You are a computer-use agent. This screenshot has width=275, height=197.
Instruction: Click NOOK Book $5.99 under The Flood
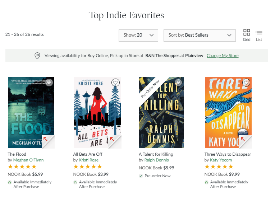tap(25, 174)
